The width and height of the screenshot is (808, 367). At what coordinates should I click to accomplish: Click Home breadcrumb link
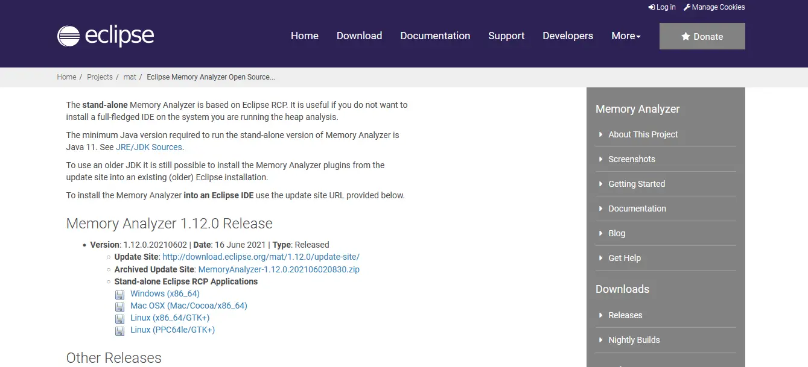[66, 77]
